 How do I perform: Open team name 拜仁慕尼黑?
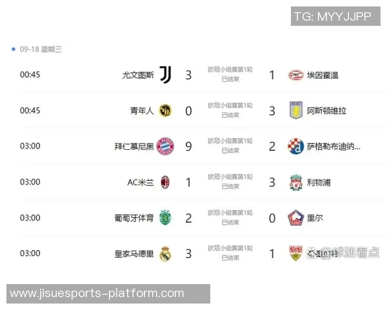(134, 146)
